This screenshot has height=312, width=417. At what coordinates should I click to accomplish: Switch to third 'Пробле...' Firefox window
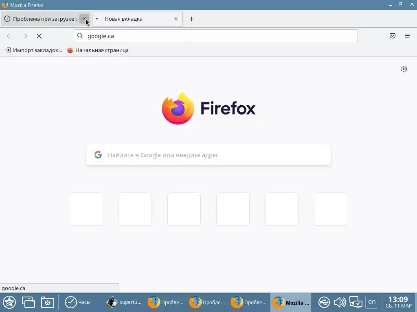(248, 302)
